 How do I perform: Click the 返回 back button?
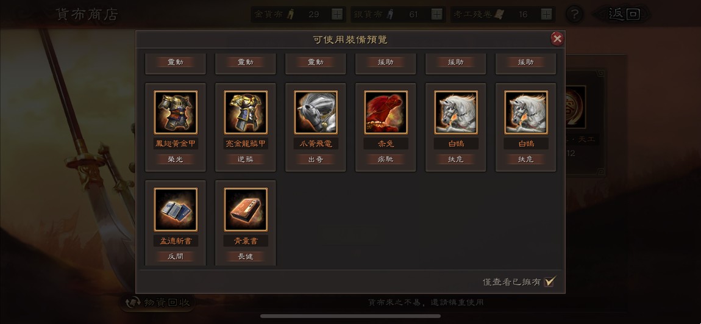(624, 14)
